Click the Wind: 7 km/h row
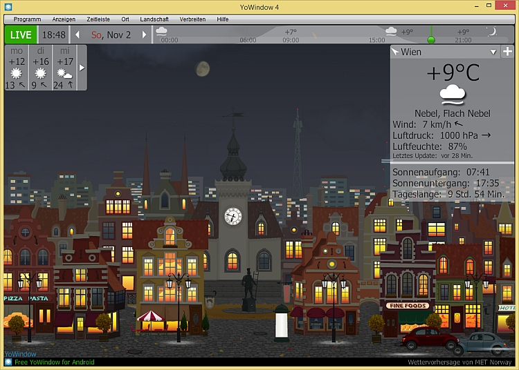 tap(428, 124)
